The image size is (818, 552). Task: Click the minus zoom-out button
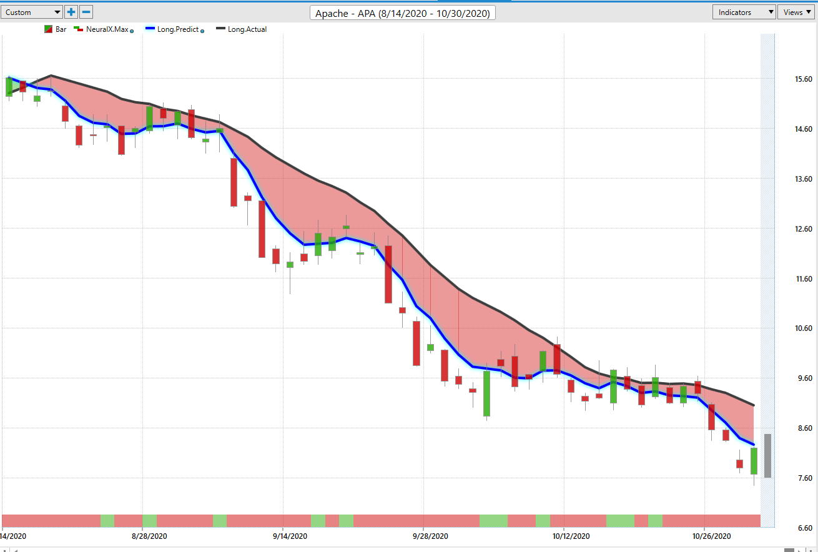[x=87, y=12]
